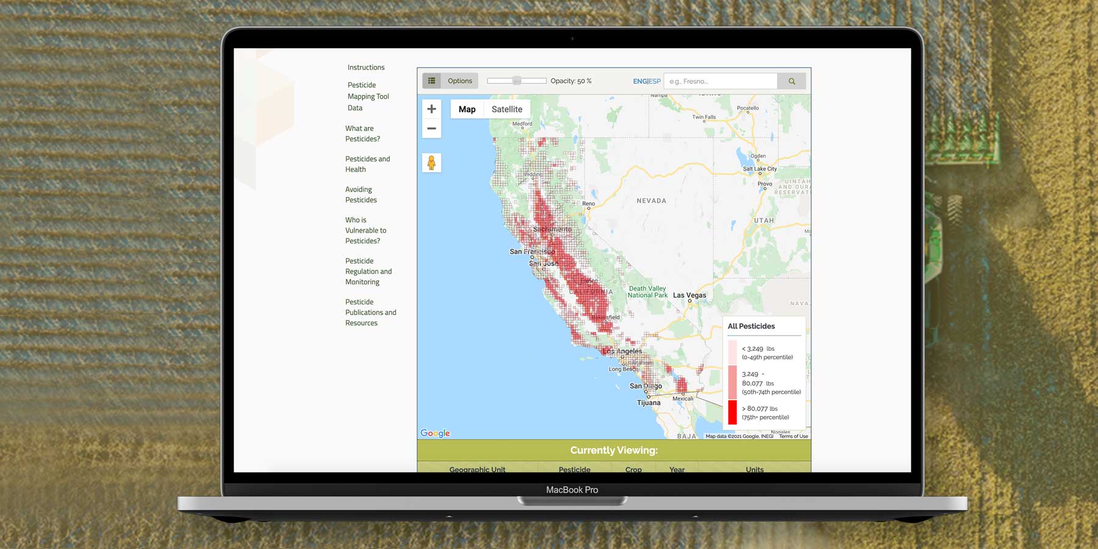Click the Pesticide column header
The image size is (1098, 549).
575,469
